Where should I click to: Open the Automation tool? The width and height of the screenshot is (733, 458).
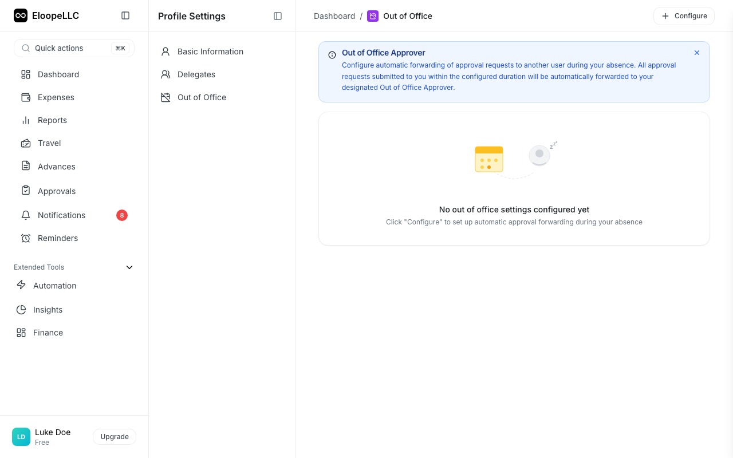pos(55,285)
